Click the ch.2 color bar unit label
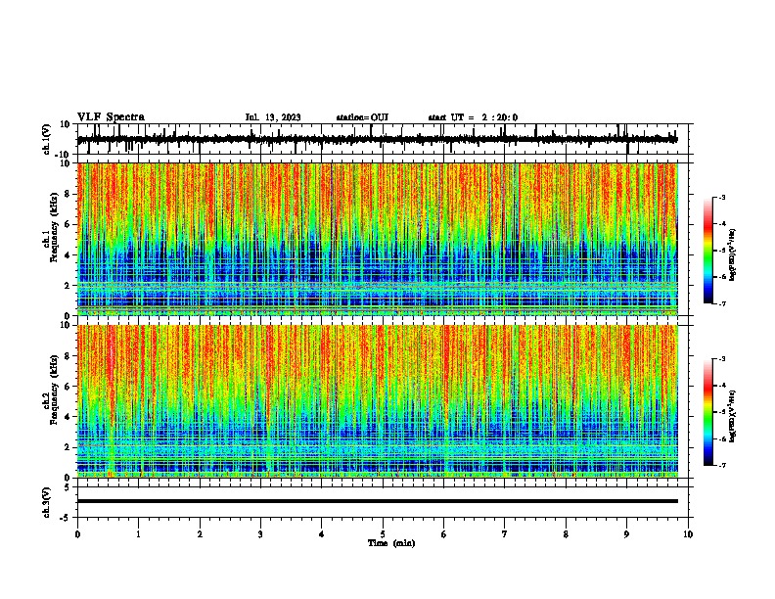 click(x=733, y=416)
